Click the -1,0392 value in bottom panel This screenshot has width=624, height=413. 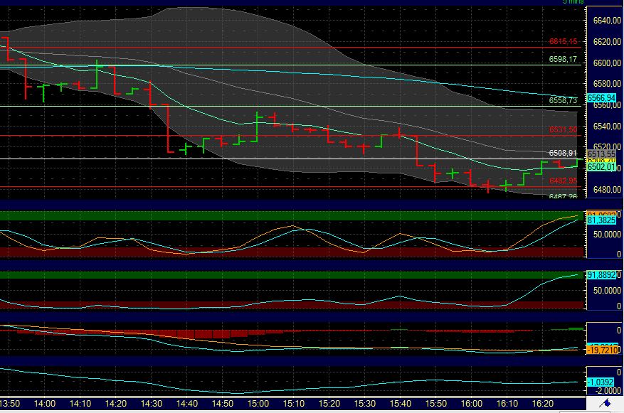601,381
